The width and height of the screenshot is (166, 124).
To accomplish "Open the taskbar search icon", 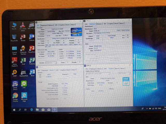I will [x=20, y=110].
